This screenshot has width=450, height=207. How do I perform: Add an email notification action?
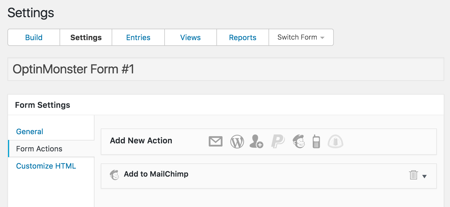point(216,141)
